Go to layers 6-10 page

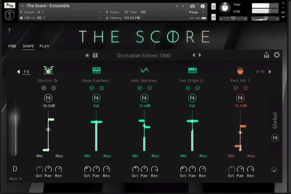click(270, 72)
